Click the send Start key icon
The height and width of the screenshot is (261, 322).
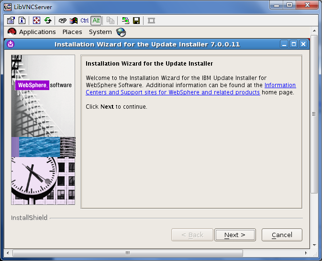pos(74,21)
